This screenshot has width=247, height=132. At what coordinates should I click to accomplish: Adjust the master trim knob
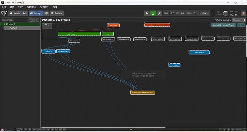pyautogui.click(x=226, y=13)
